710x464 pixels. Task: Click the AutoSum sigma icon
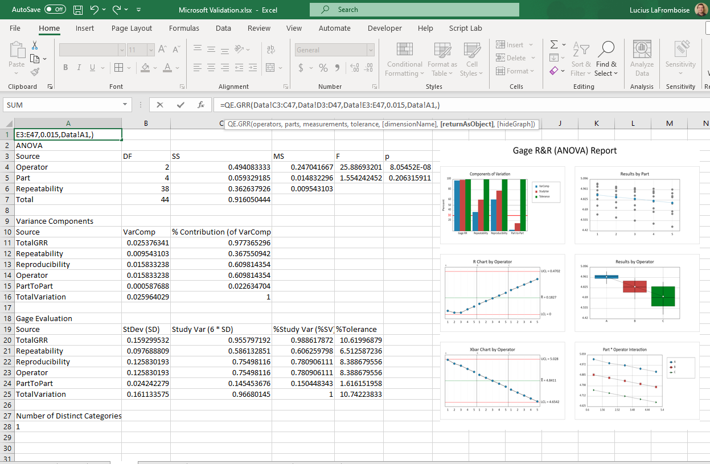(554, 44)
